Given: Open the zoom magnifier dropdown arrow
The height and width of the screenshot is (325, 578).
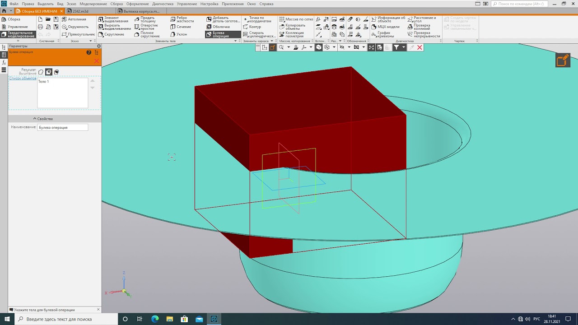Looking at the screenshot, I should click(288, 47).
